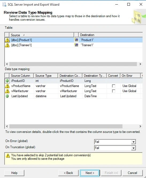This screenshot has height=178, width=146.
Task: Click left arrow of Table list scrollbar
Action: tap(7, 64)
